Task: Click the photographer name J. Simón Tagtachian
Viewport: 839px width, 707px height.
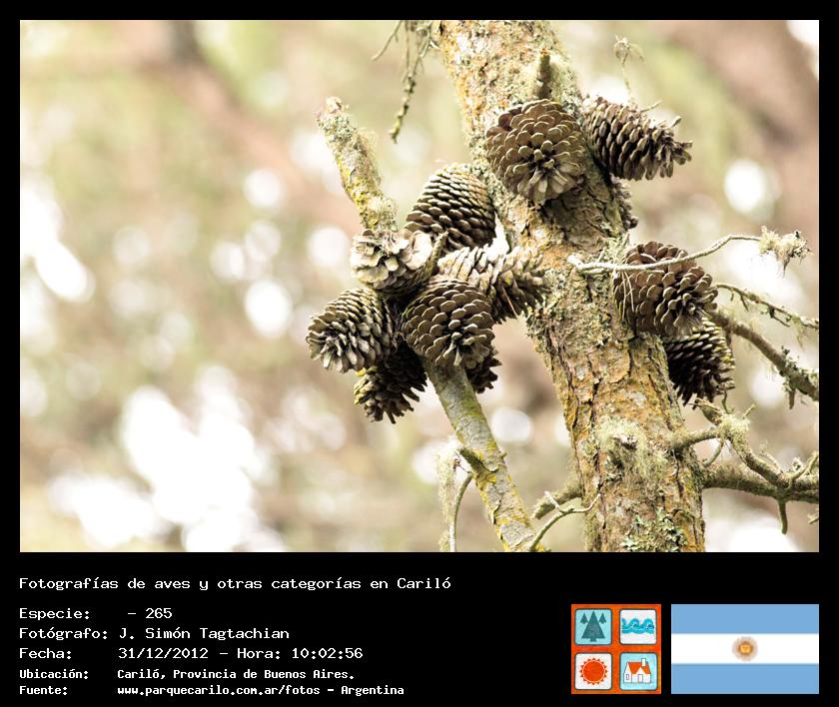Action: tap(204, 633)
